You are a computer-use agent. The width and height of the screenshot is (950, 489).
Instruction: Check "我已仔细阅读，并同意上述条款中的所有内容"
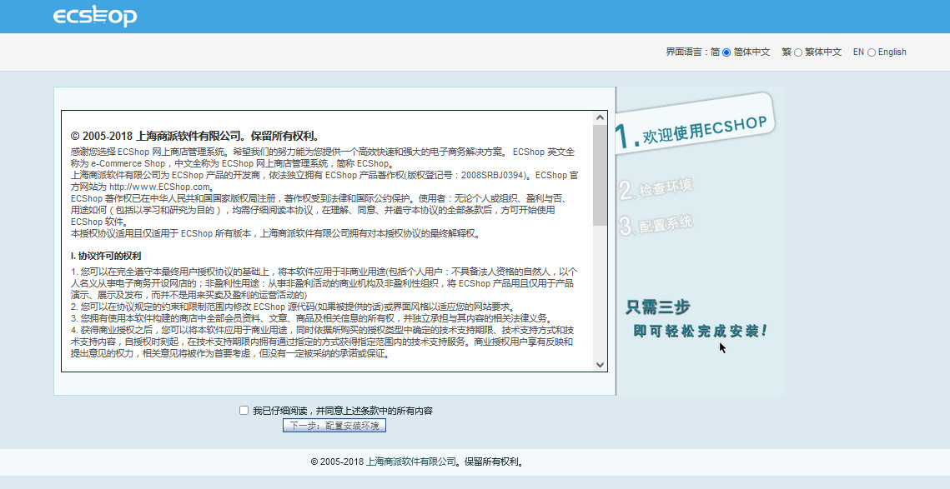point(243,409)
